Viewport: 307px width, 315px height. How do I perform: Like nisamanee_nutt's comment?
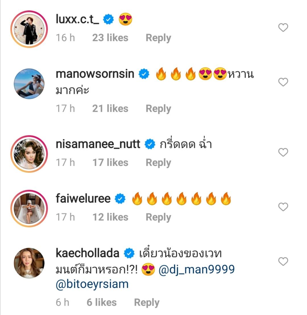(x=283, y=153)
